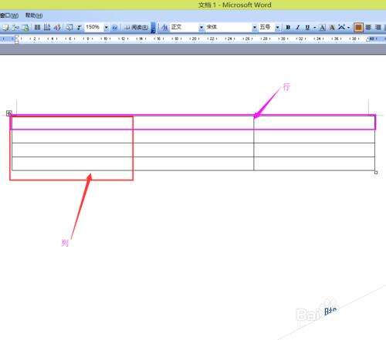Click the drawing toolbar icon
This screenshot has width=386, height=340.
point(57,27)
